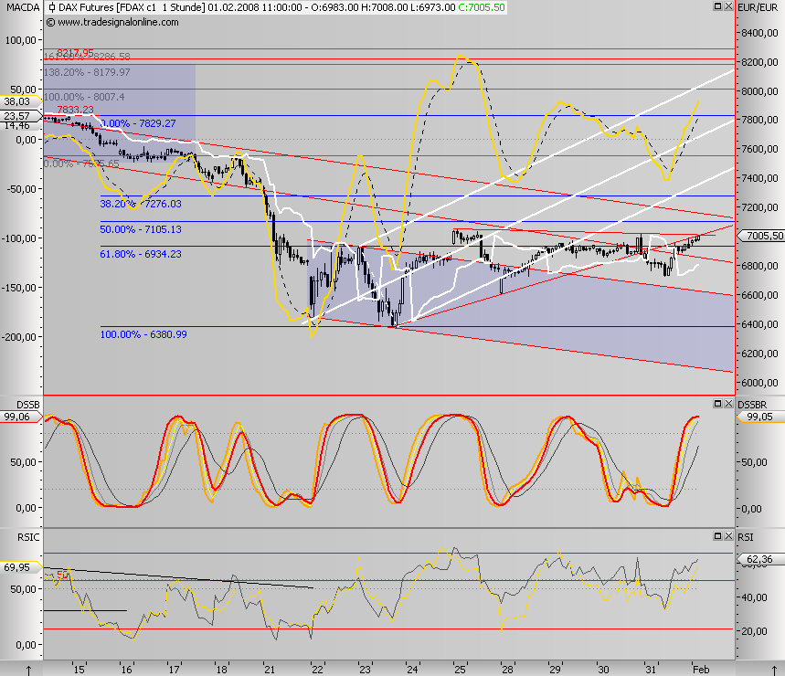Select the RSI right scale label

(746, 537)
